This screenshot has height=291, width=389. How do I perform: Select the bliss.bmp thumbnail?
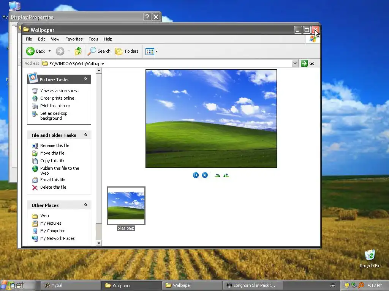[126, 206]
